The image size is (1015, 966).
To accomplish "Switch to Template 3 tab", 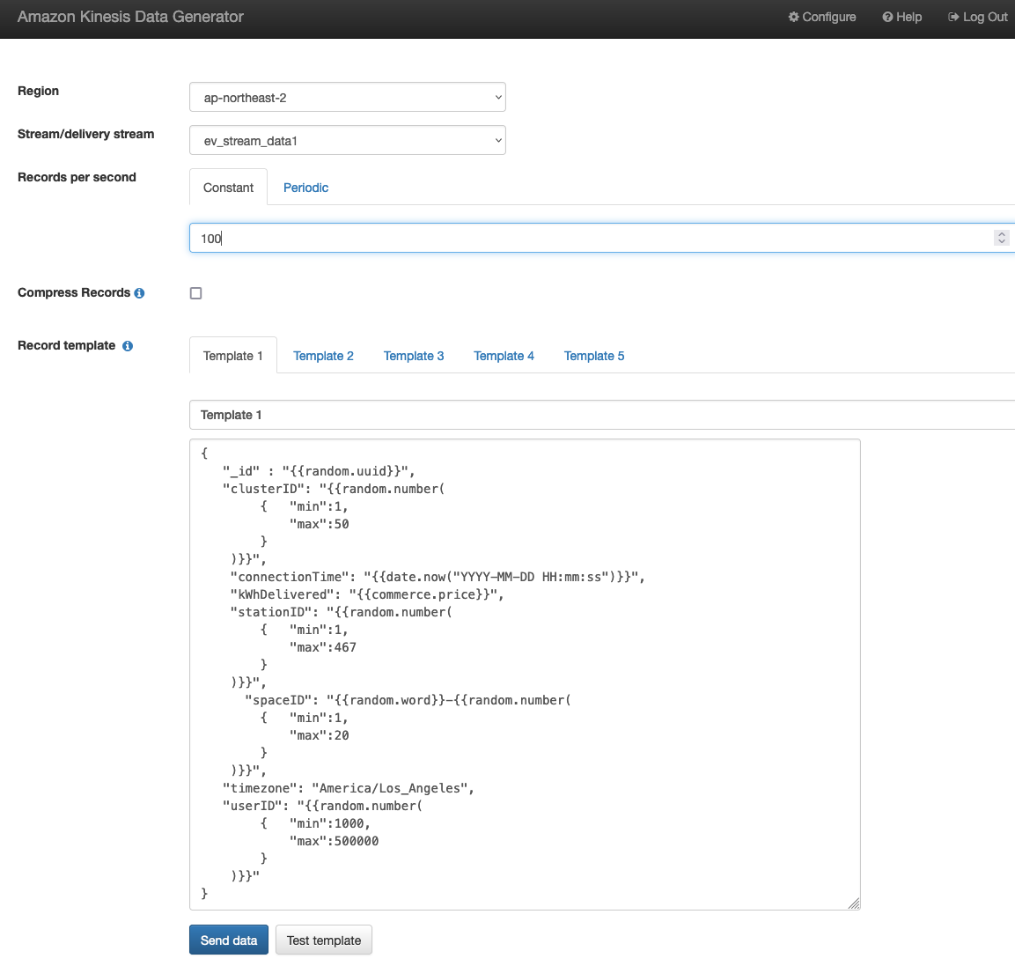I will point(414,356).
